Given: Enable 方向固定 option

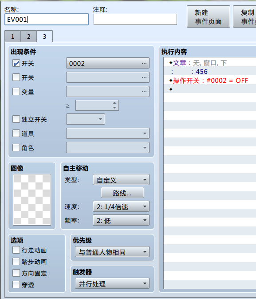Looking at the screenshot, I should [x=16, y=273].
